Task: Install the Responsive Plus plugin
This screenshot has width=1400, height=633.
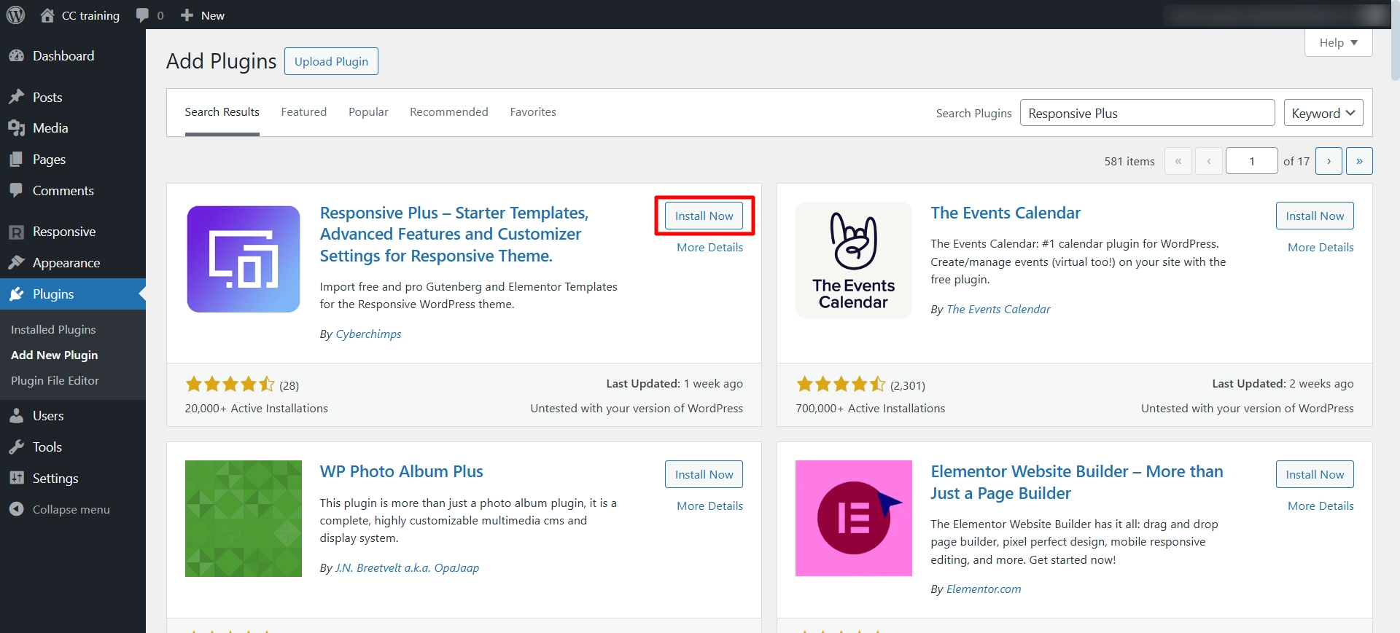Action: [x=704, y=216]
